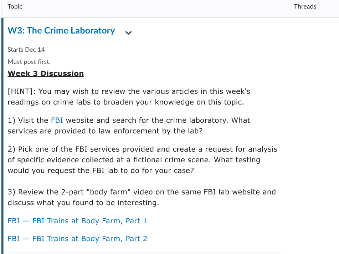Click the [HINT] paragraph about weekly readings

click(x=128, y=97)
